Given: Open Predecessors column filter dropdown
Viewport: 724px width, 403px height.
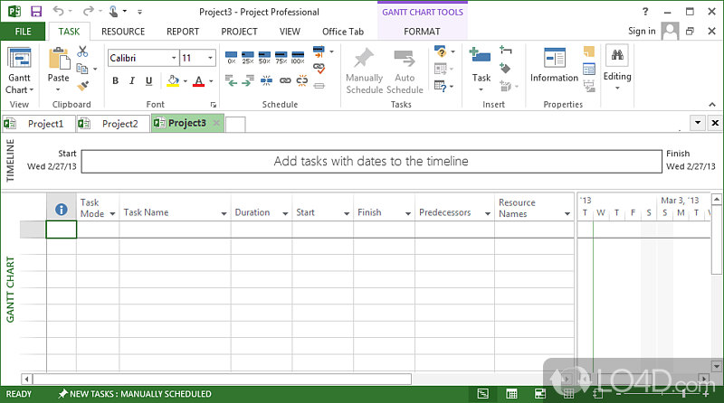Looking at the screenshot, I should click(488, 213).
